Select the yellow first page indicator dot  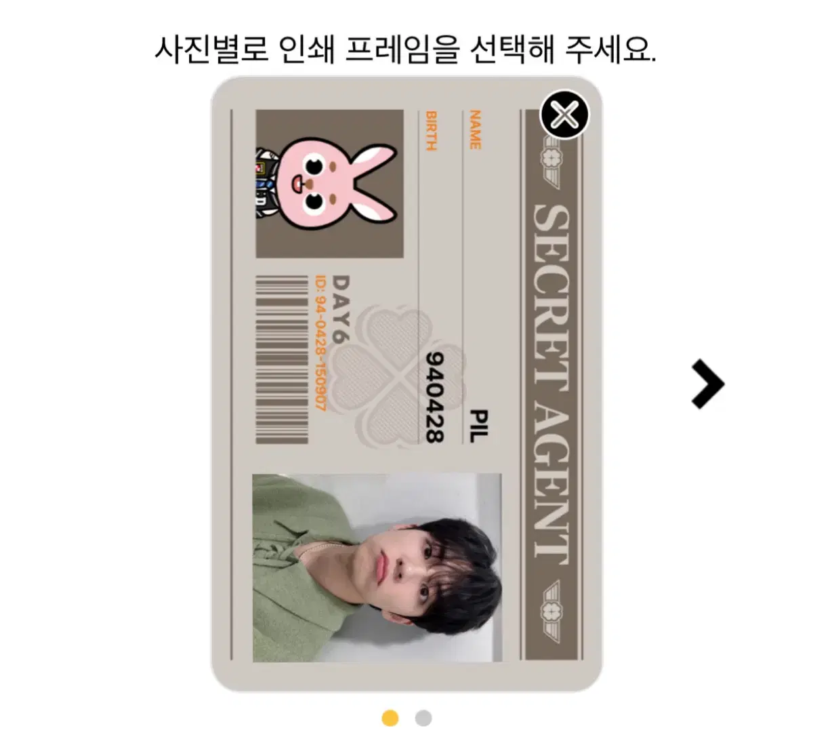[390, 718]
